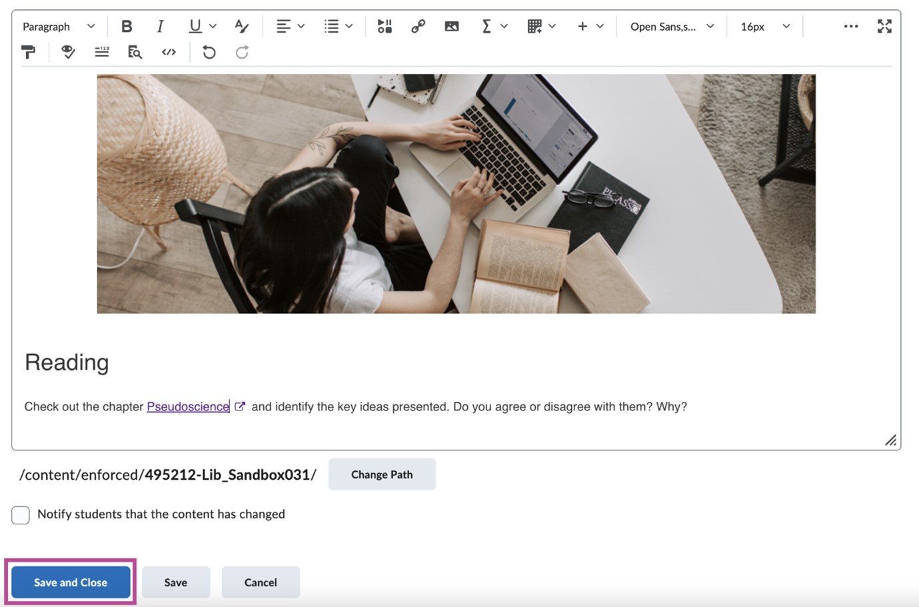Click the 495212-Lib_Sandbox031 path text
This screenshot has height=607, width=919.
pos(227,474)
